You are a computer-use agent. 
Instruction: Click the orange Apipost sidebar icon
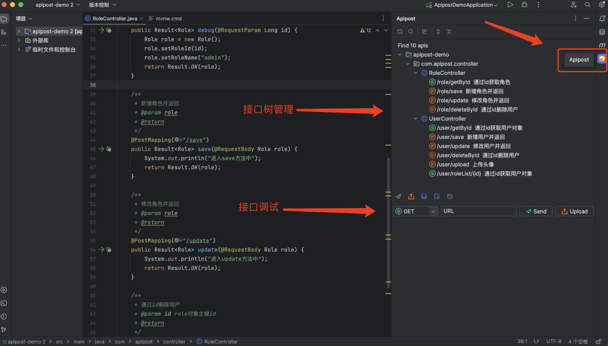(x=602, y=59)
